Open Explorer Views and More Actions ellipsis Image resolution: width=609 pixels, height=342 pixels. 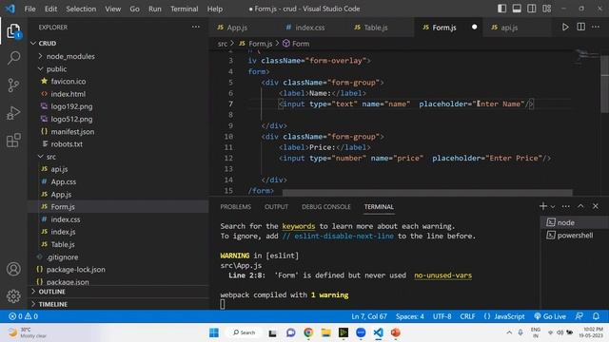coord(196,28)
